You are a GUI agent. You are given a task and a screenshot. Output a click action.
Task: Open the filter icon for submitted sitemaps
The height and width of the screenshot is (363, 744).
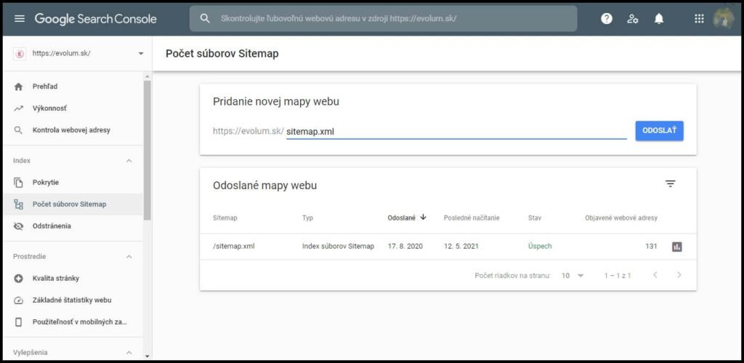[670, 184]
